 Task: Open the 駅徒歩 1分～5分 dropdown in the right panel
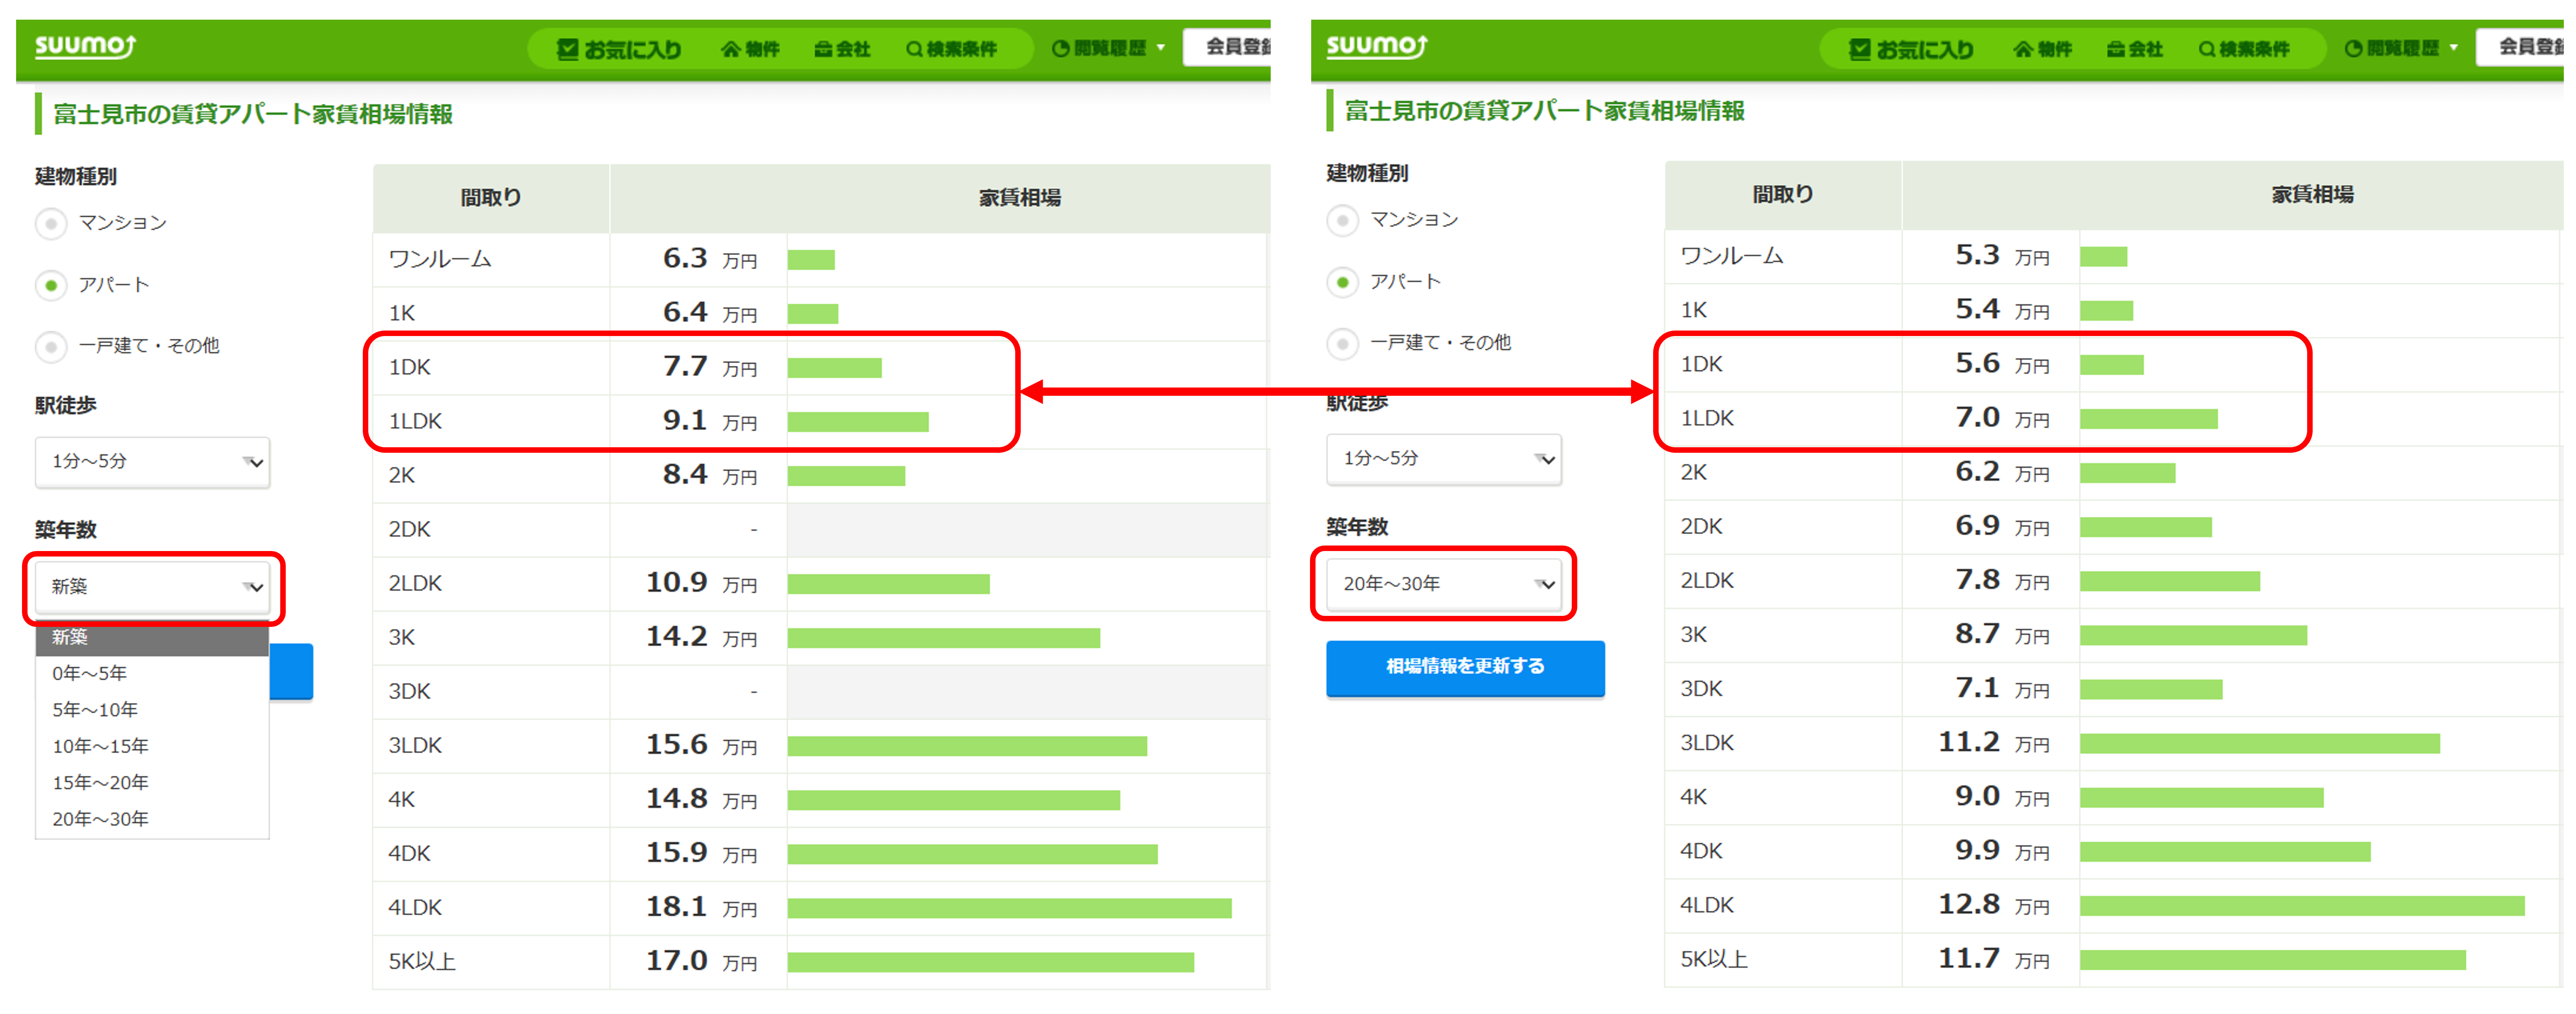[1444, 459]
